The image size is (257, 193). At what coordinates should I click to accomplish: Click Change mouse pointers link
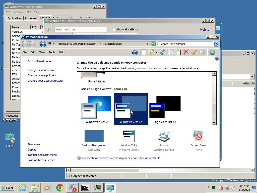42,75
